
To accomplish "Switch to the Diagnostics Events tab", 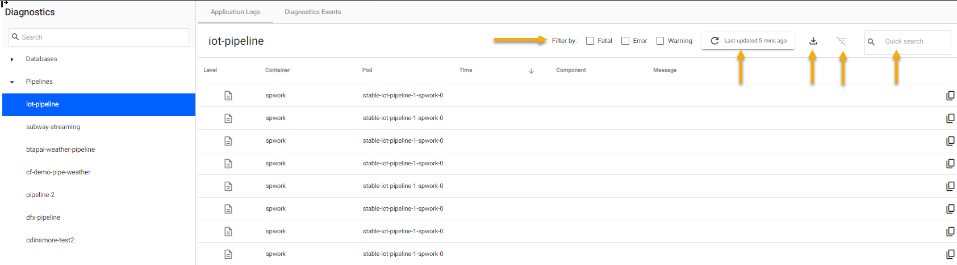I will click(x=312, y=12).
